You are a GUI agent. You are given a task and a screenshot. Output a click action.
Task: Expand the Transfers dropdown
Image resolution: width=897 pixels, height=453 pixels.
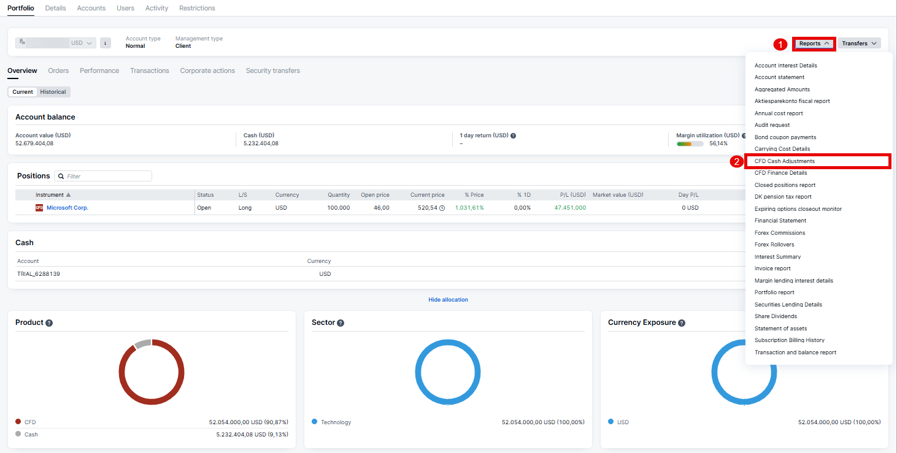(859, 44)
